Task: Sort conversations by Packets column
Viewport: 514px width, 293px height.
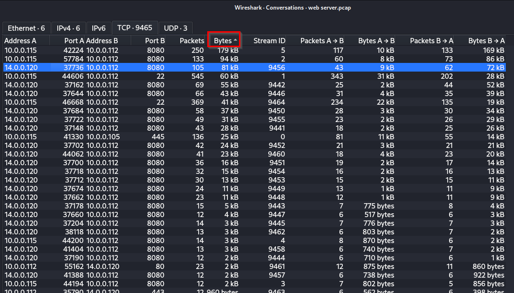Action: 191,41
